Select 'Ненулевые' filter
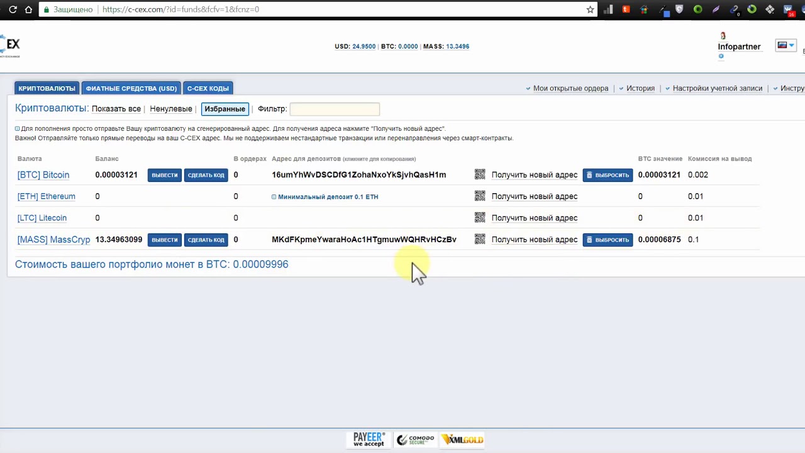The height and width of the screenshot is (453, 805). (171, 109)
